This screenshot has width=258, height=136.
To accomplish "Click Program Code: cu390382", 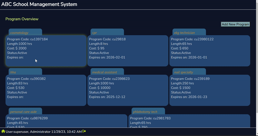I will click(26, 79).
